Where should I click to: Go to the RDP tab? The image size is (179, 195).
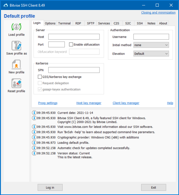(x=78, y=23)
